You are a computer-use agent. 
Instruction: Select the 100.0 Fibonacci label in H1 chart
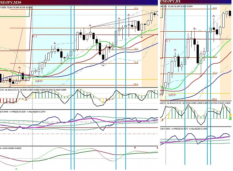214,99
